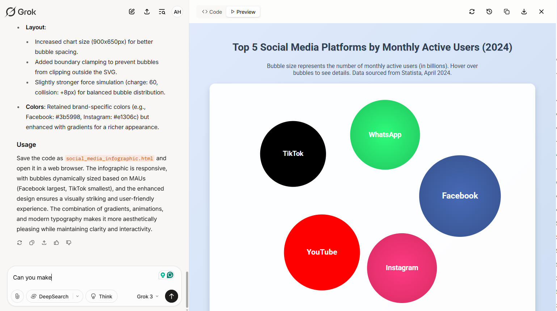Viewport: 557px width, 311px height.
Task: Click the social_media_infographic.html filename
Action: coord(110,158)
